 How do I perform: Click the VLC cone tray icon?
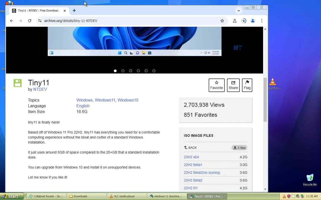284,196
